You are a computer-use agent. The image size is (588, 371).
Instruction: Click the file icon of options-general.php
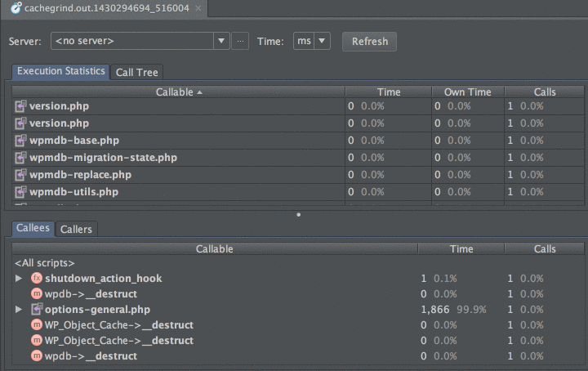pyautogui.click(x=37, y=309)
